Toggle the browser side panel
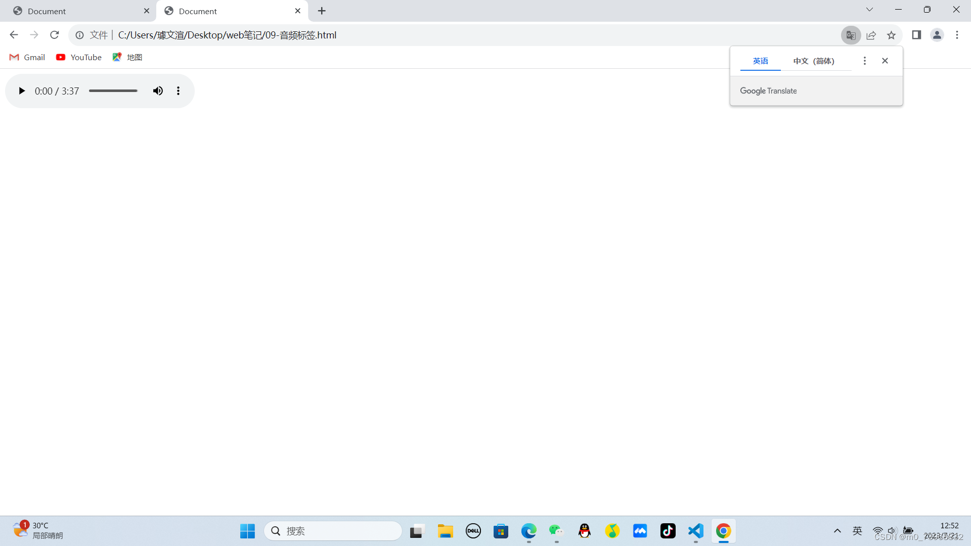Screen dimensions: 971x546 coord(916,35)
